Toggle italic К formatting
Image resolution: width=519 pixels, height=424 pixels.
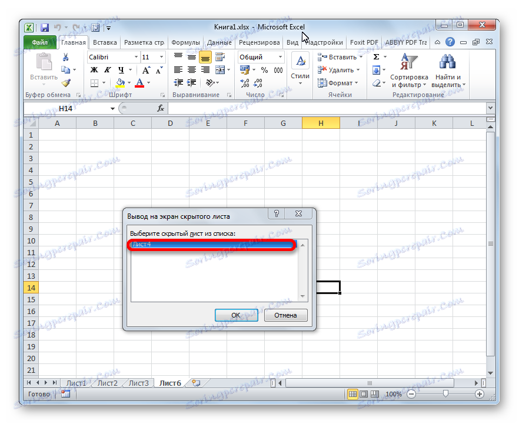(107, 70)
